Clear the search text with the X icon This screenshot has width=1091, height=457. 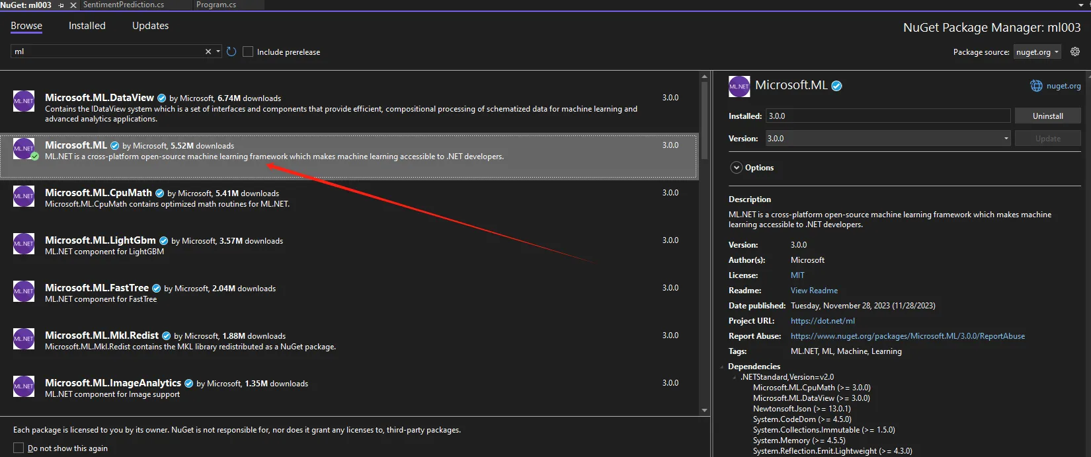208,52
